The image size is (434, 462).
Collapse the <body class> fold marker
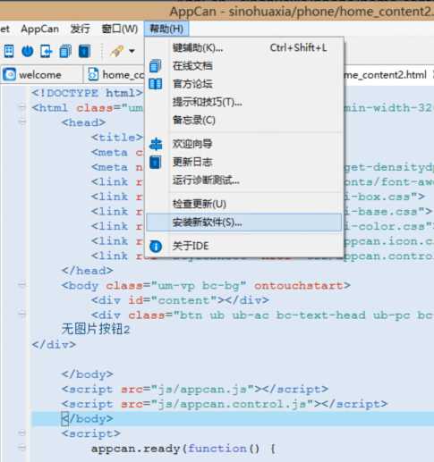(x=21, y=285)
